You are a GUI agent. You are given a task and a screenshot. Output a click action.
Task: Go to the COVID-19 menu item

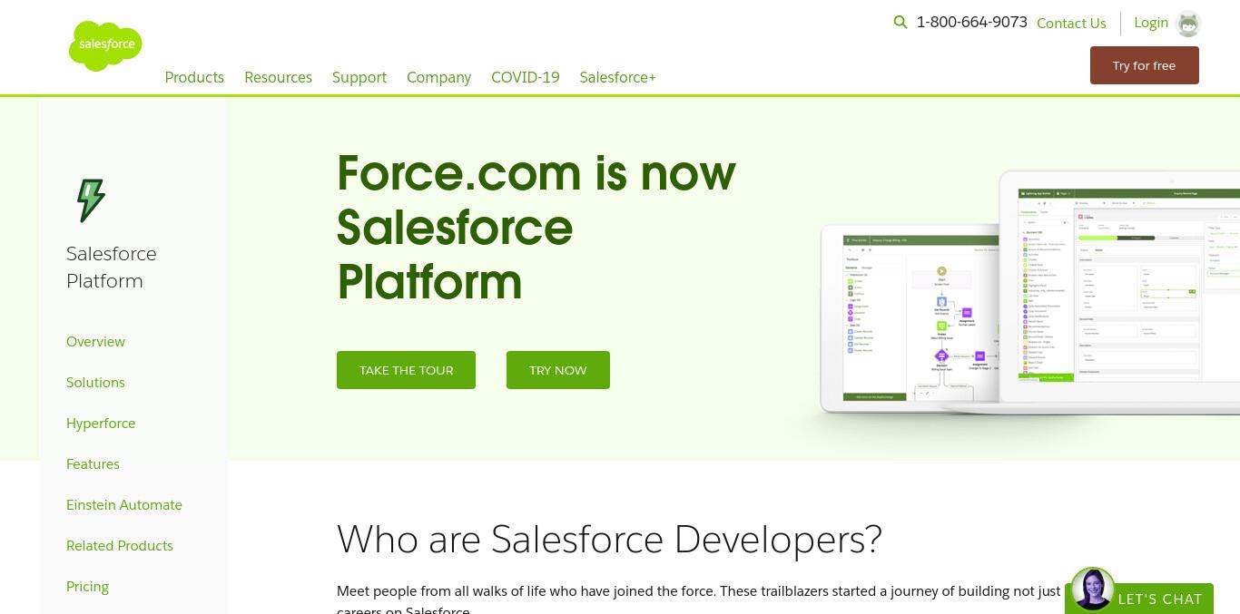[526, 77]
